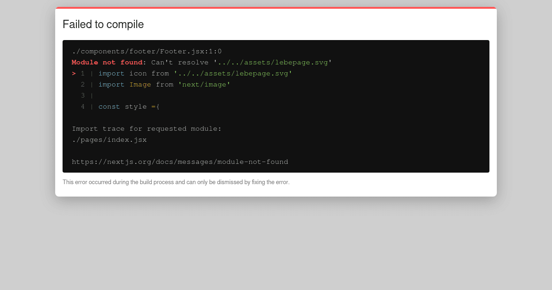Viewport: 552px width, 290px height.
Task: Click line number 1 in the code block
Action: (x=83, y=73)
